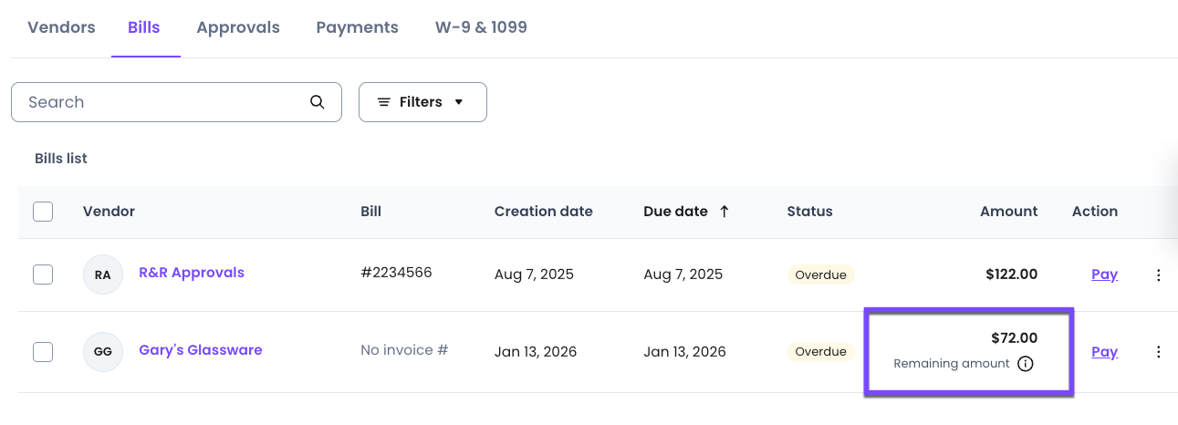1178x425 pixels.
Task: Open the Approvals tab
Action: (238, 27)
